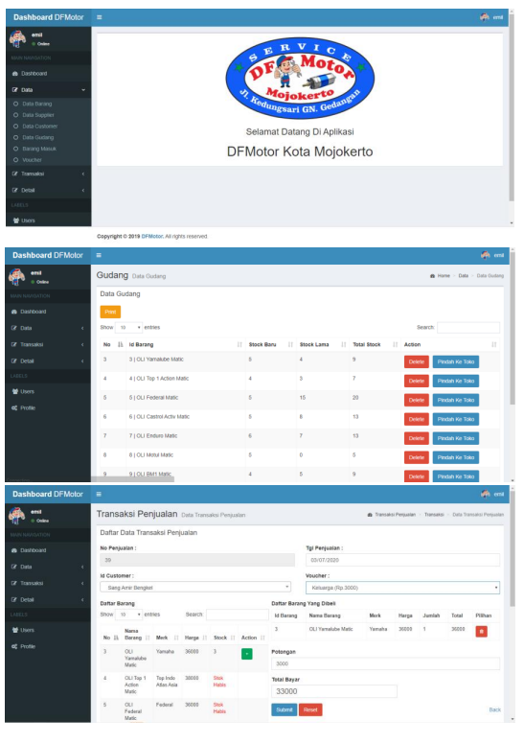Open Data Customer in welcome screen sidebar

[x=40, y=127]
